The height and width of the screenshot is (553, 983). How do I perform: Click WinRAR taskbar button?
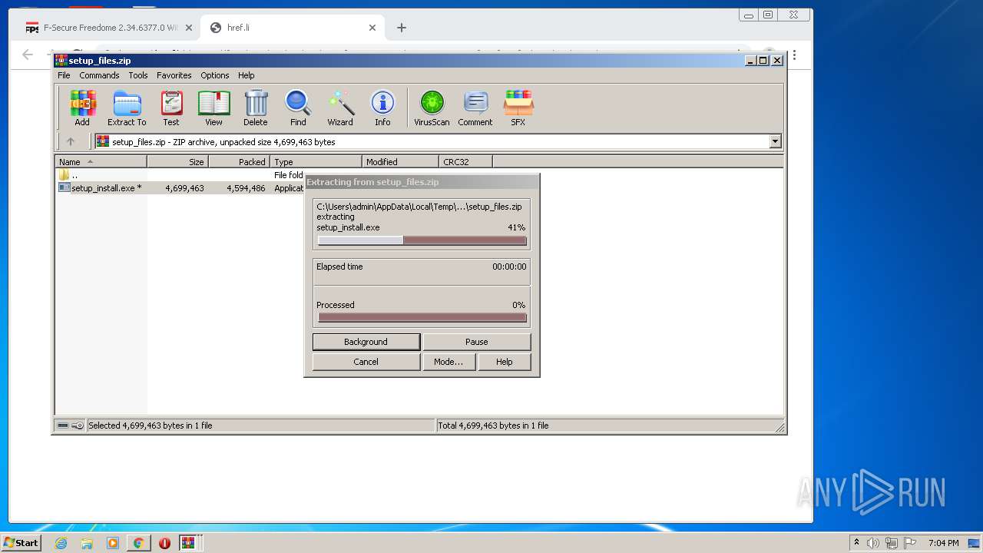point(190,543)
